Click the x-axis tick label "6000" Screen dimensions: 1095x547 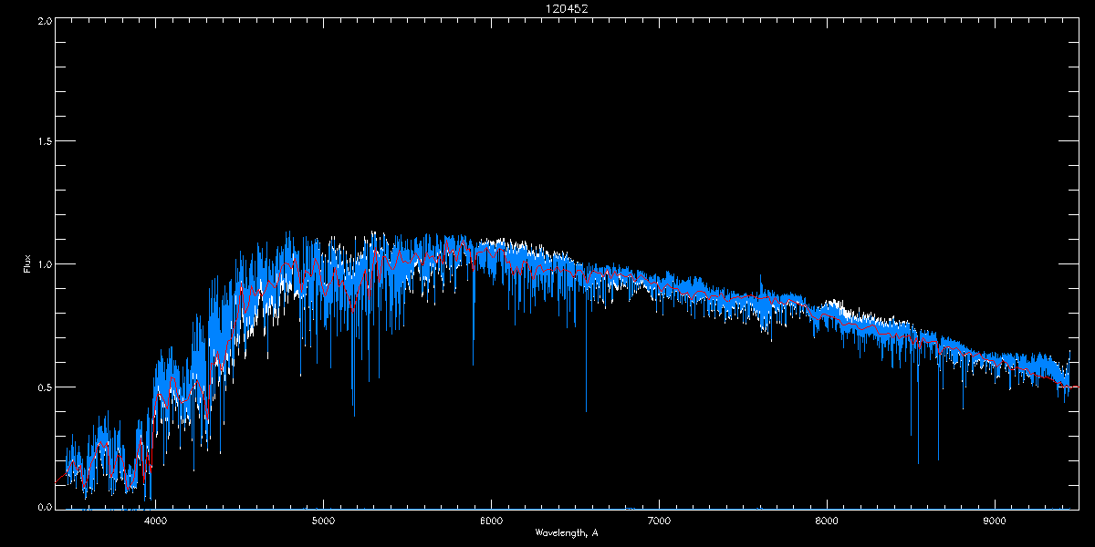(492, 521)
